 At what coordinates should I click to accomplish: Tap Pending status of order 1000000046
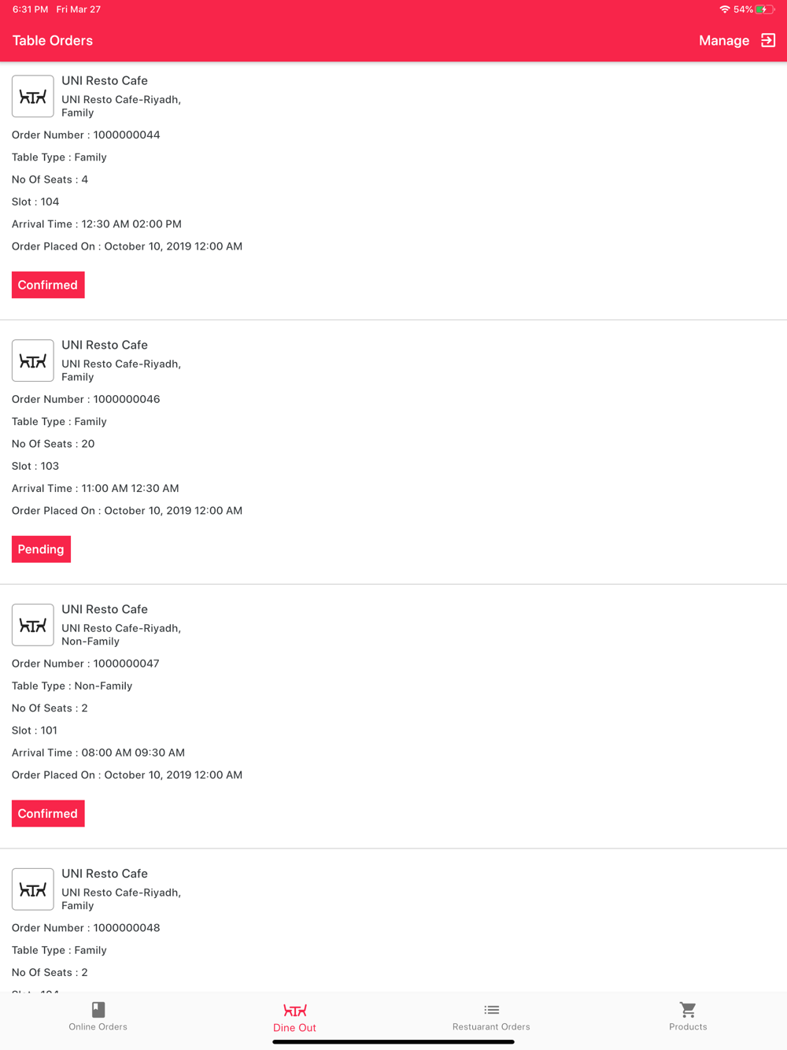(41, 549)
